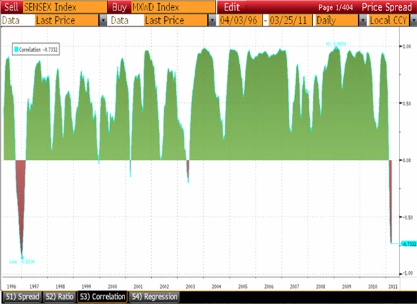Click the cyan Correlation legend swatch
This screenshot has width=417, height=304.
16,50
